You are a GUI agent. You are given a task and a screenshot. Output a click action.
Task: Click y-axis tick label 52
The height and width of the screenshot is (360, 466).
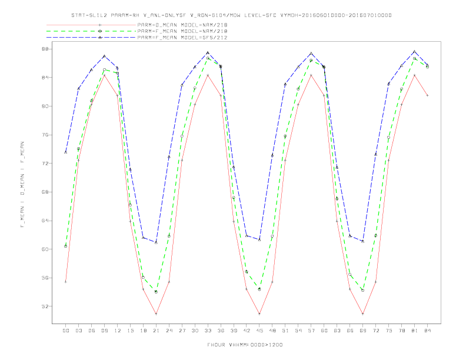[45, 306]
